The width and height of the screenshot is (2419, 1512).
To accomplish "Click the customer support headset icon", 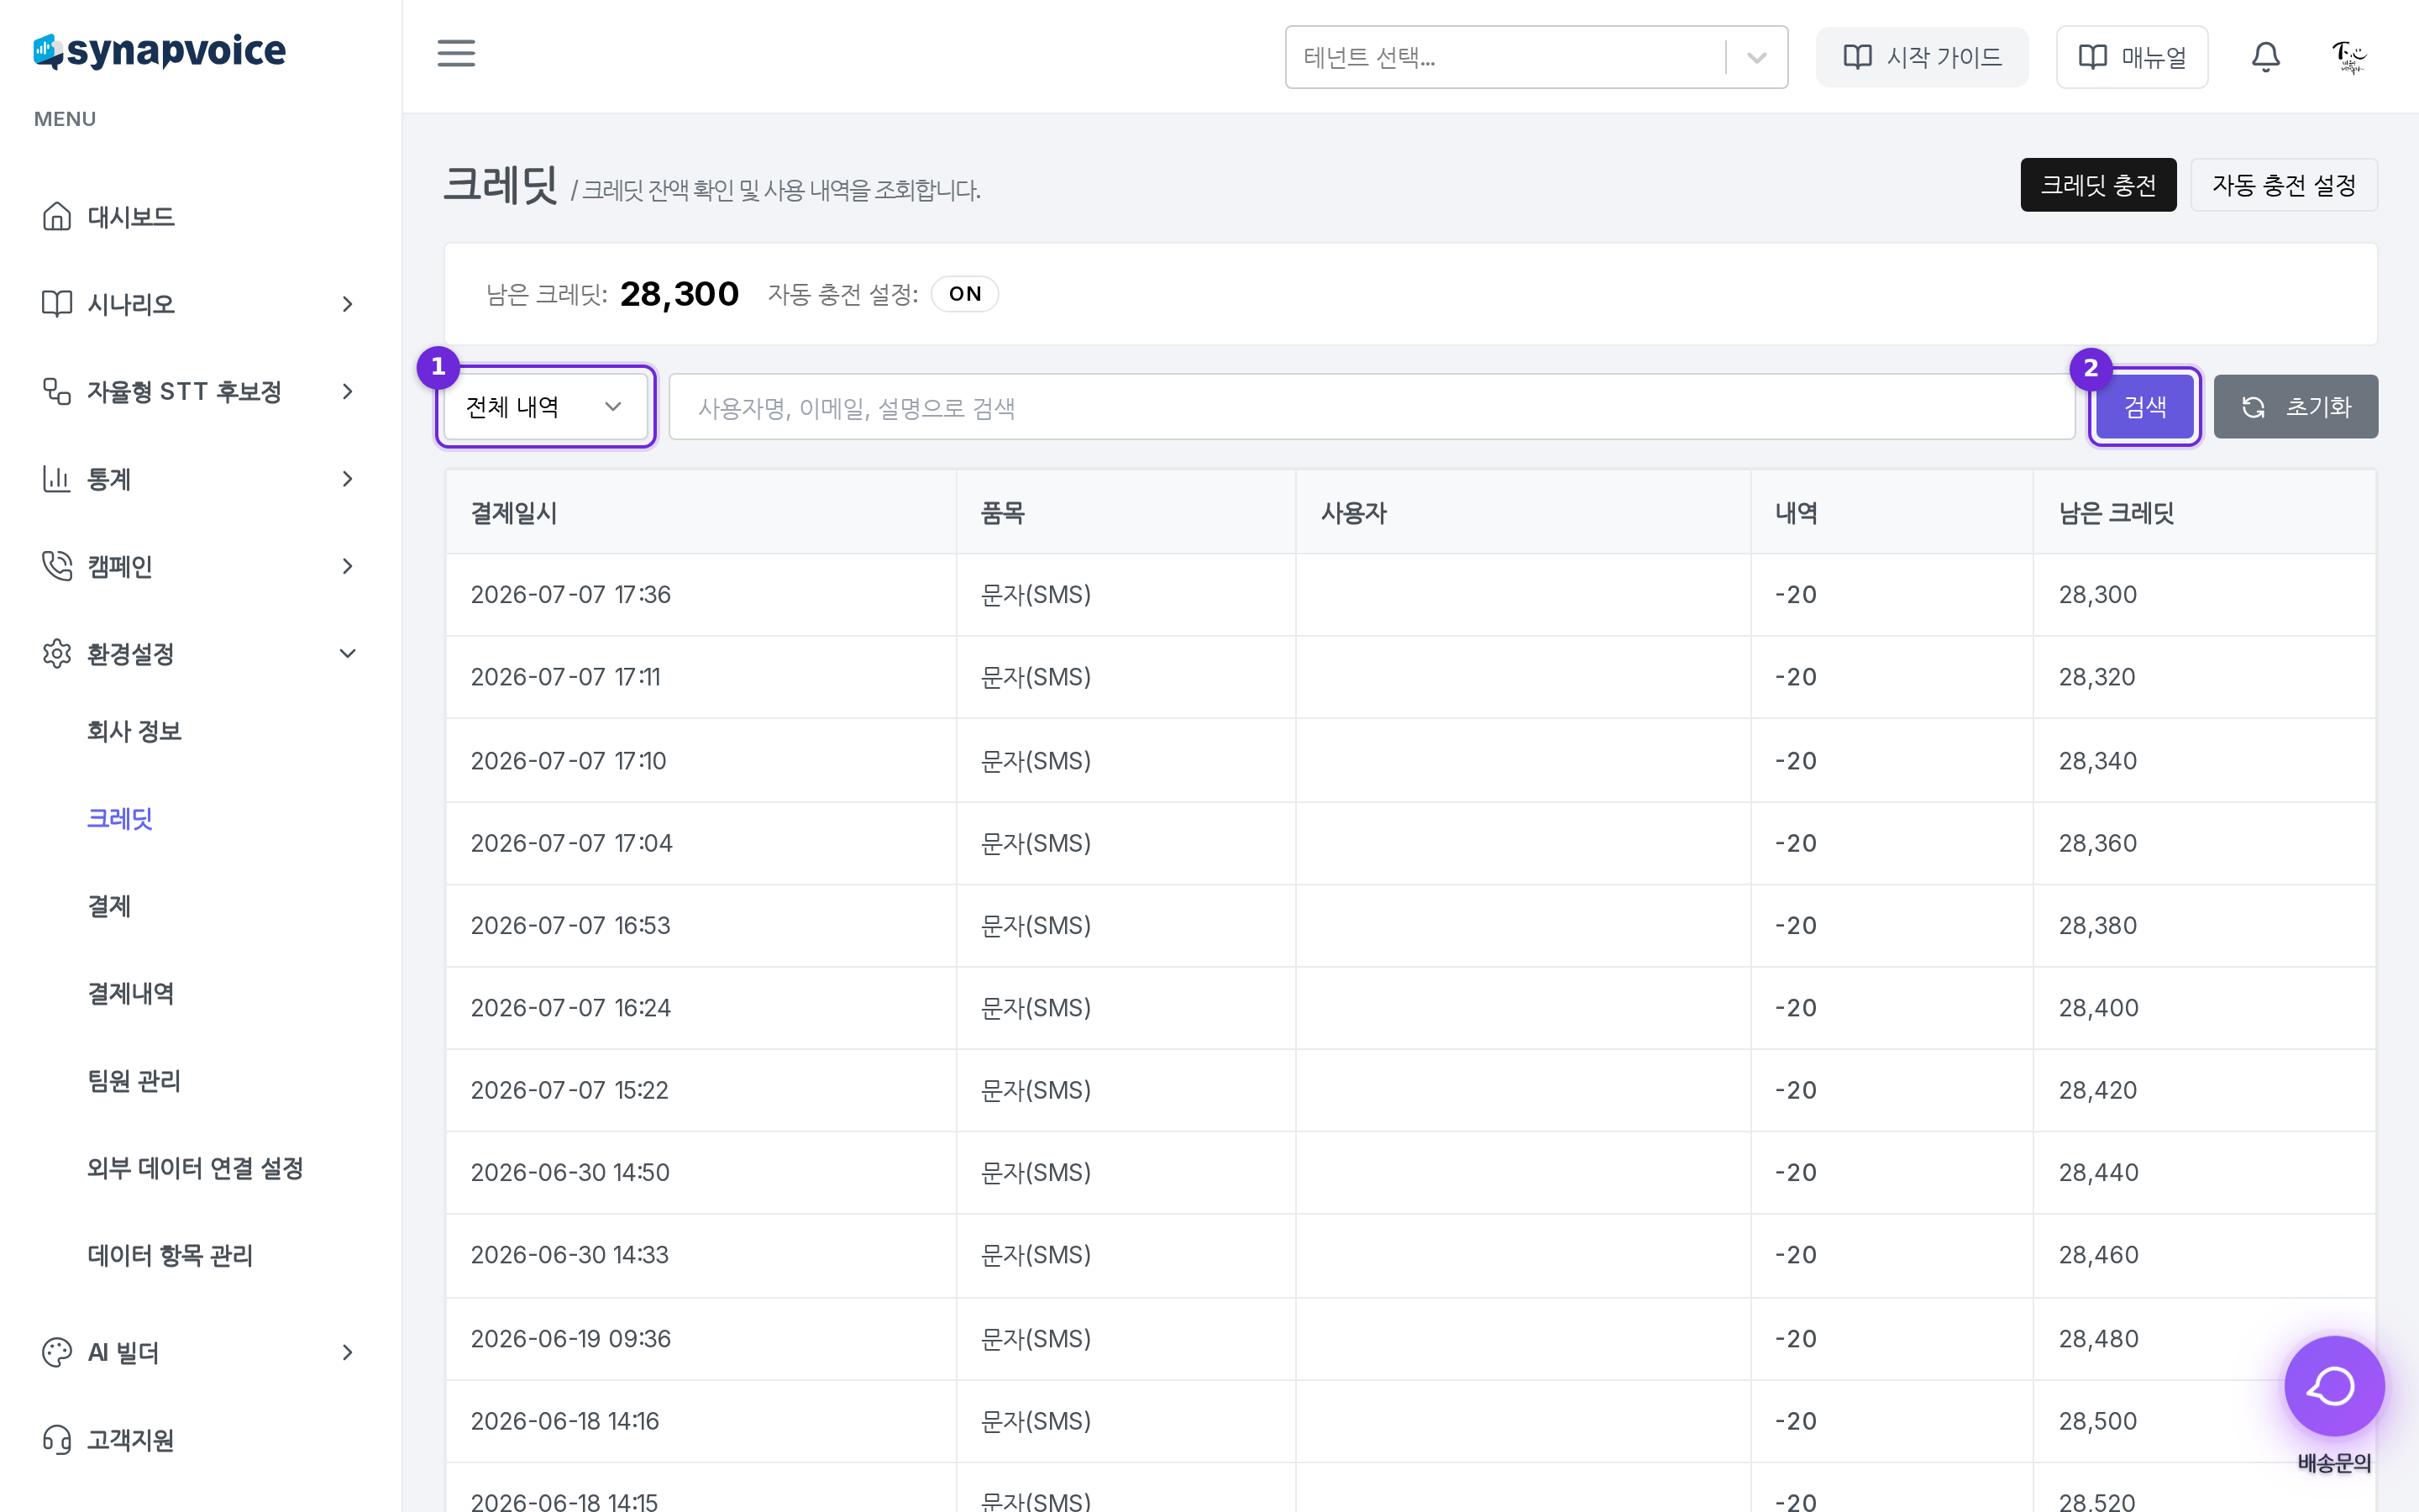I will point(57,1439).
